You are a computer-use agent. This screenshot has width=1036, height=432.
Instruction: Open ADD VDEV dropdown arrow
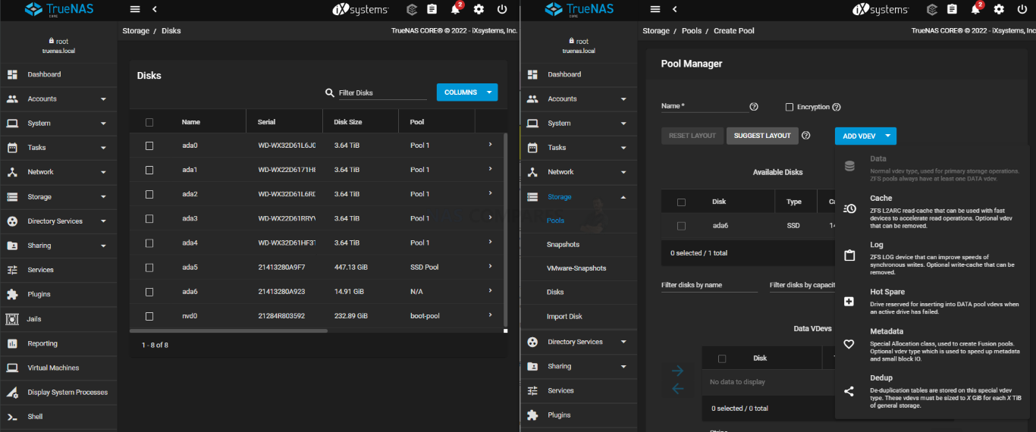889,136
